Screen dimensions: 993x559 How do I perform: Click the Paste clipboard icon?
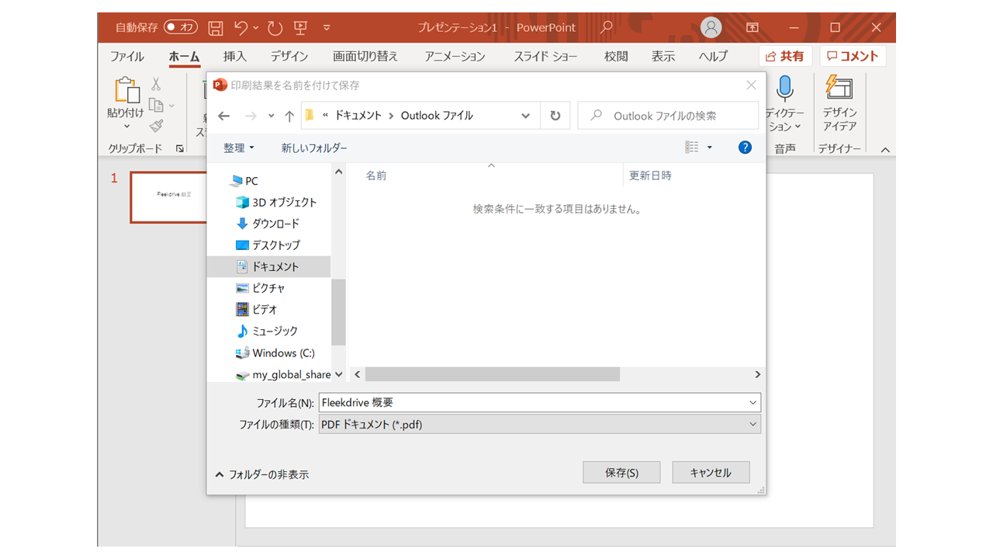tap(126, 90)
